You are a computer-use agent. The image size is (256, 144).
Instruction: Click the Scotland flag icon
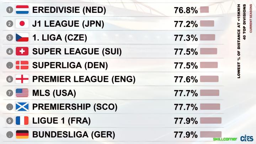point(22,107)
